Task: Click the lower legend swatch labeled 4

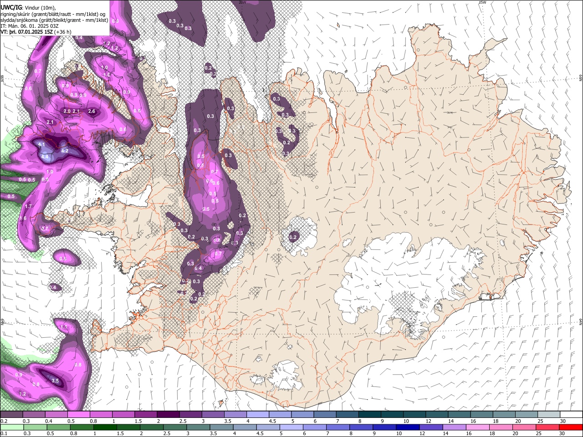Action: [x=245, y=427]
